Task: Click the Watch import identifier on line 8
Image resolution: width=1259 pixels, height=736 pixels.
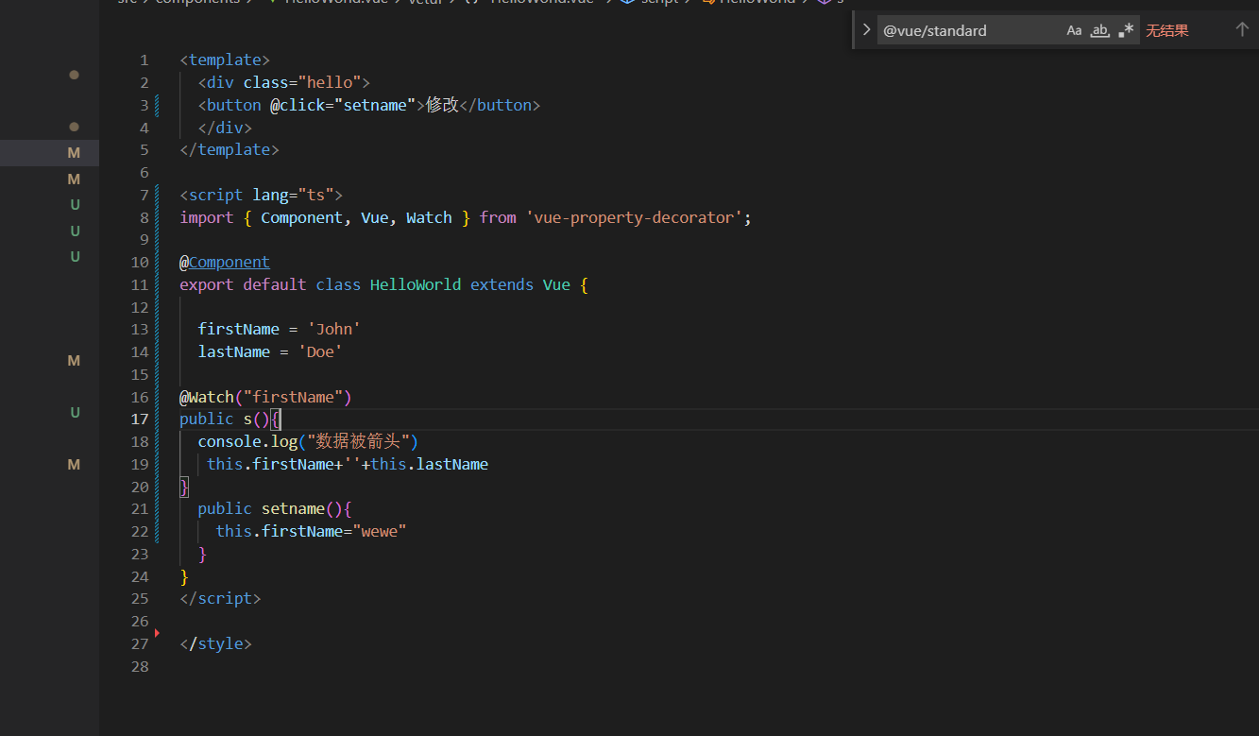Action: coord(429,217)
